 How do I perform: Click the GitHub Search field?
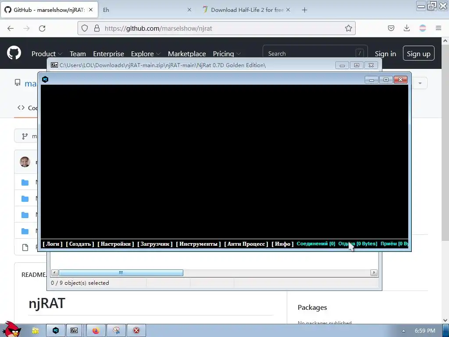(315, 54)
